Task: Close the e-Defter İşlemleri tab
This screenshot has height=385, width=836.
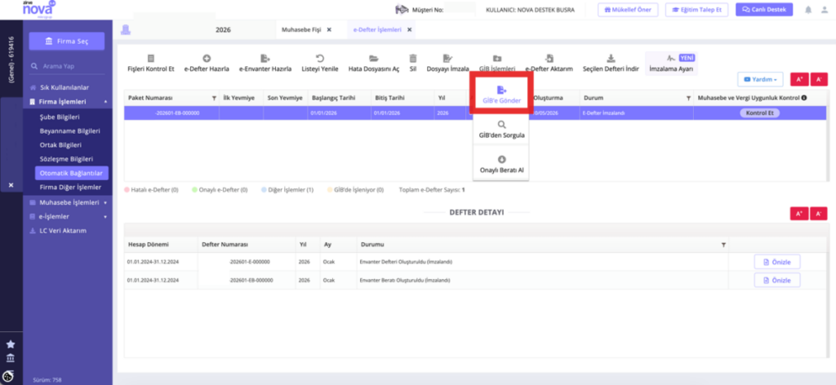Action: [409, 30]
